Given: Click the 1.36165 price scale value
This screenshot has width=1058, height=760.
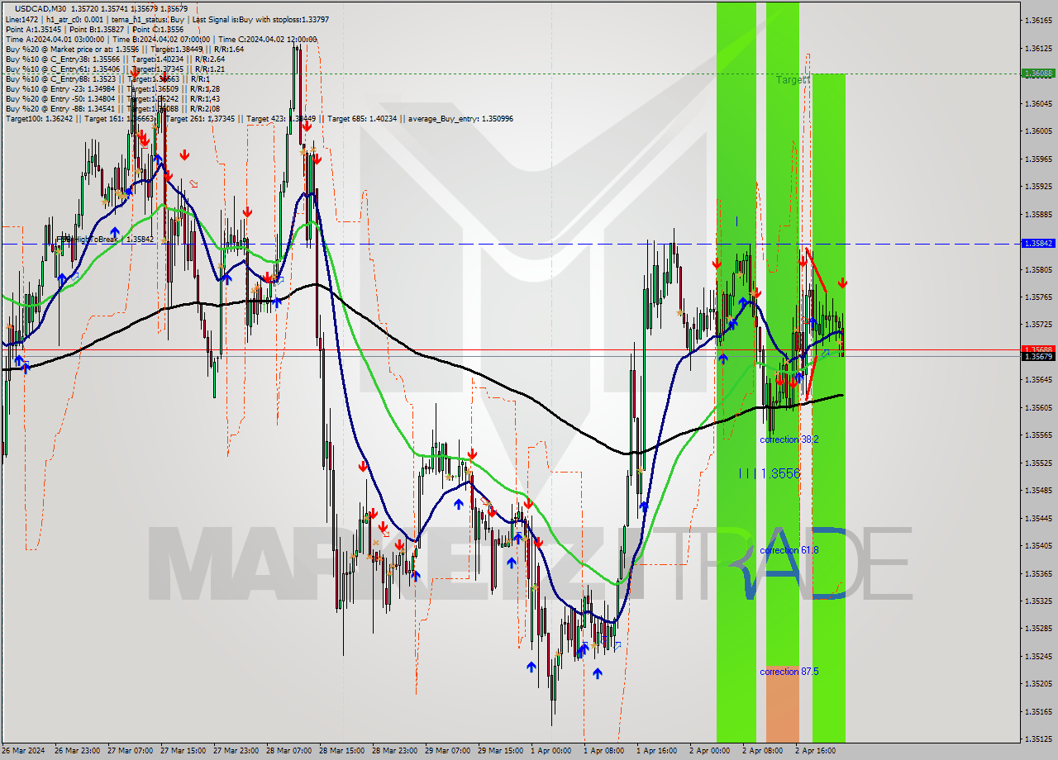Looking at the screenshot, I should pyautogui.click(x=1038, y=20).
